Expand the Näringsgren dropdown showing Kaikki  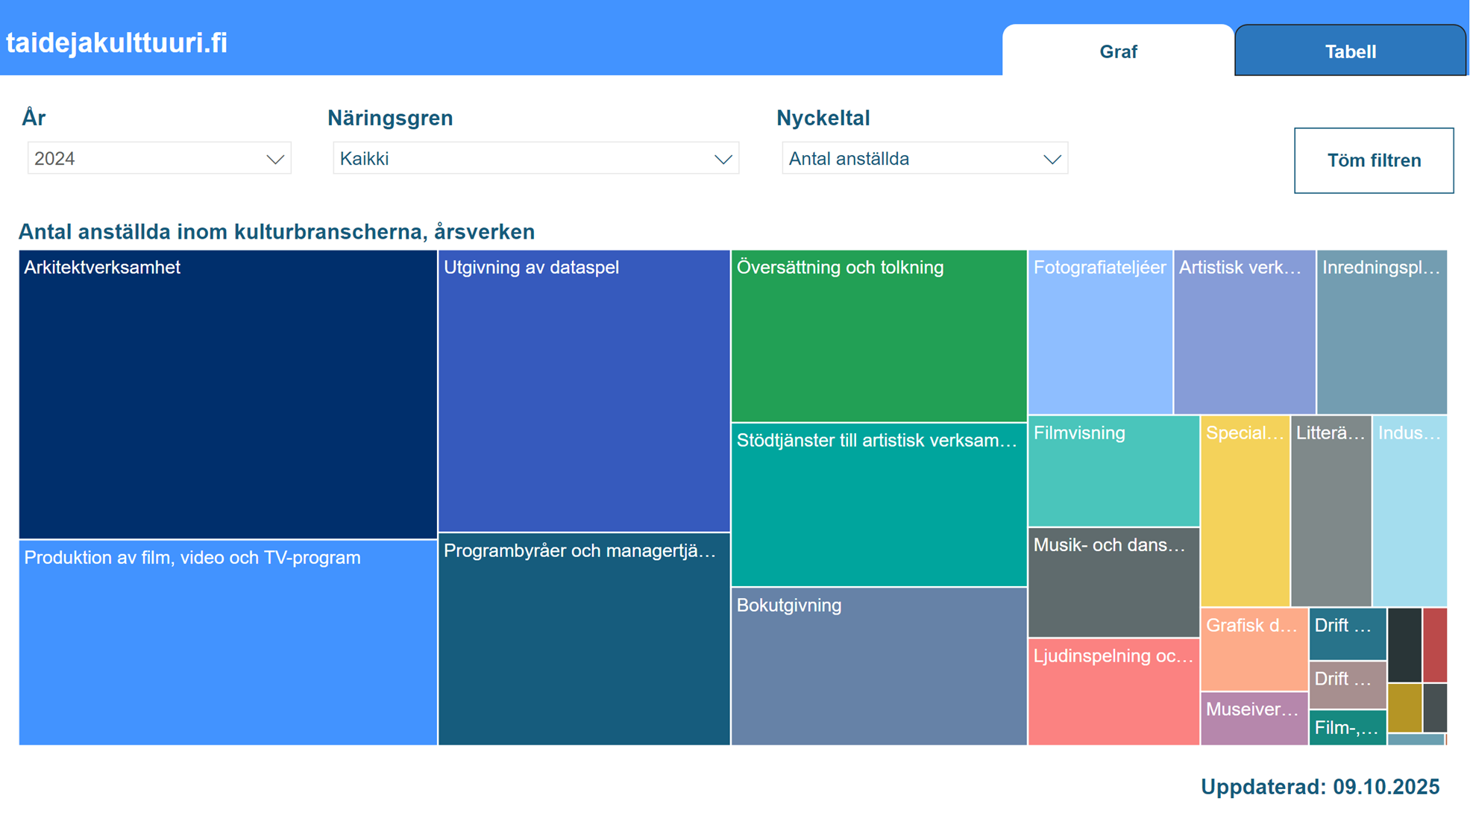[x=535, y=158]
